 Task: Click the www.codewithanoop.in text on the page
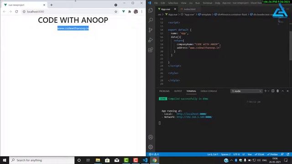point(73,28)
